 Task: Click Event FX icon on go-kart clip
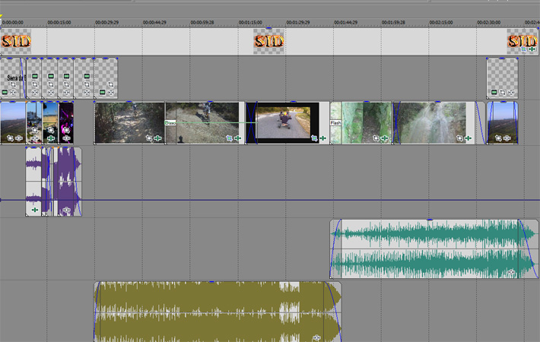coord(323,139)
